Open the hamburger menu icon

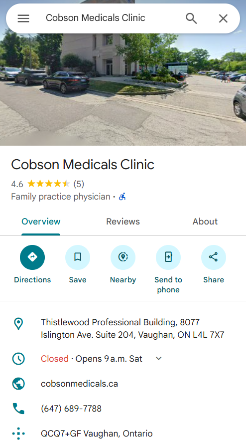(x=23, y=18)
